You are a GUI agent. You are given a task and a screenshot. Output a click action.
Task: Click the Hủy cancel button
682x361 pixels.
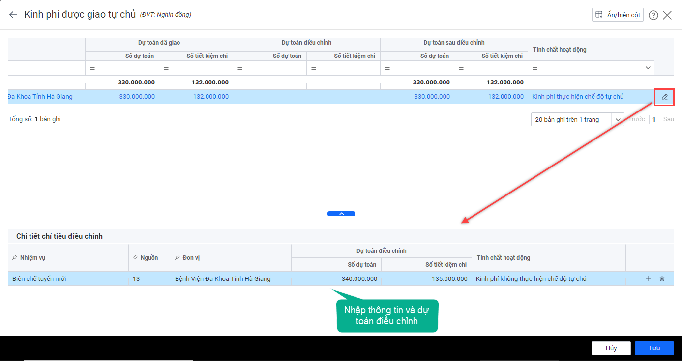tap(611, 348)
